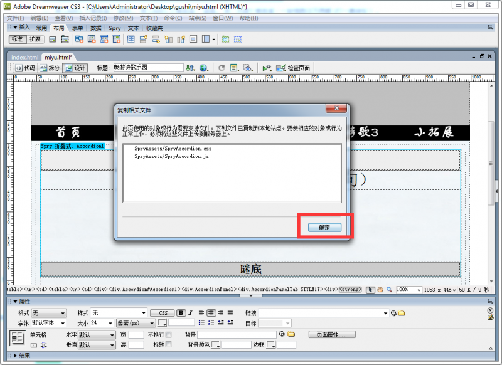Open the 编辑(E) menu
502x365 pixels.
coord(40,18)
